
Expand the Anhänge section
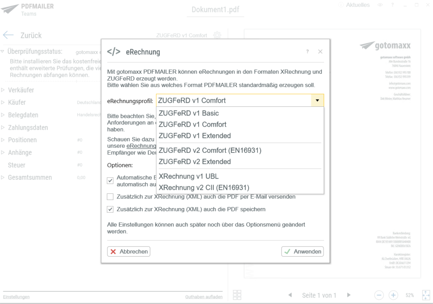(3, 152)
